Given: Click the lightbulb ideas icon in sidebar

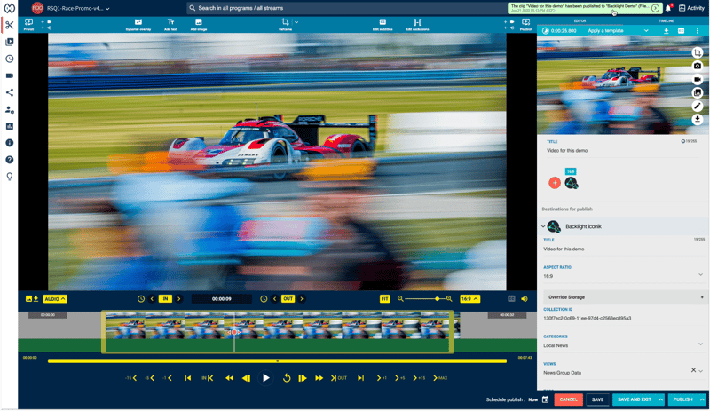Looking at the screenshot, I should point(9,177).
